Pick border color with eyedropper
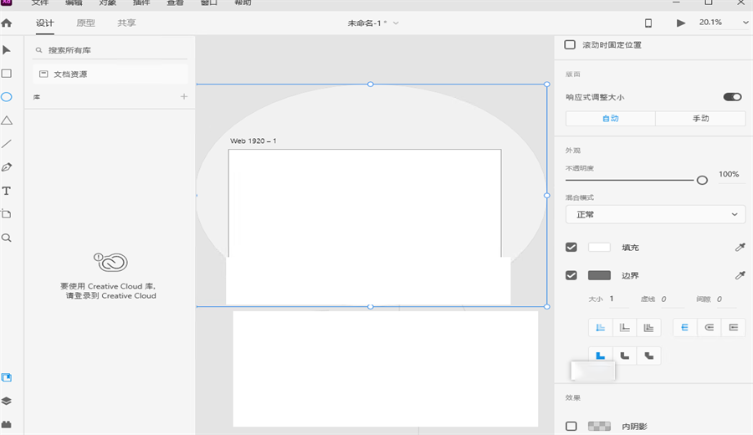 [740, 275]
